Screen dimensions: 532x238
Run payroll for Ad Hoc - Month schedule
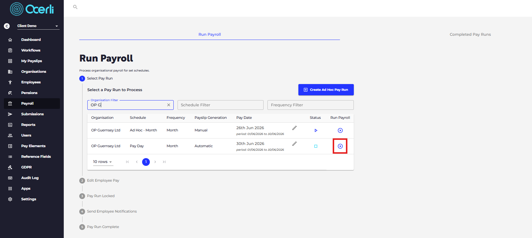point(340,130)
